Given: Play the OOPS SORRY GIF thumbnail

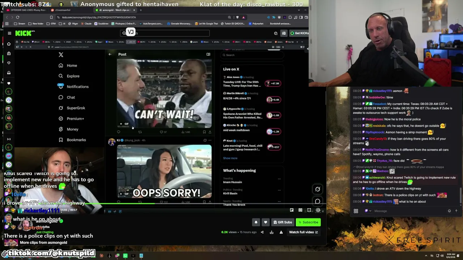Looking at the screenshot, I should [x=164, y=172].
